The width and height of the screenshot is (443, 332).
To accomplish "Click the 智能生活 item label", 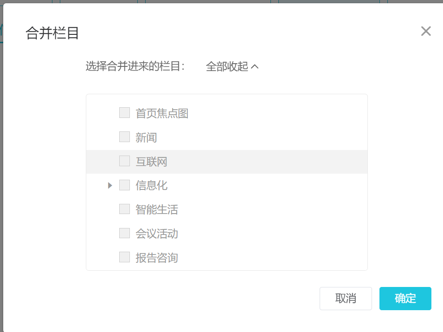I will pyautogui.click(x=157, y=209).
